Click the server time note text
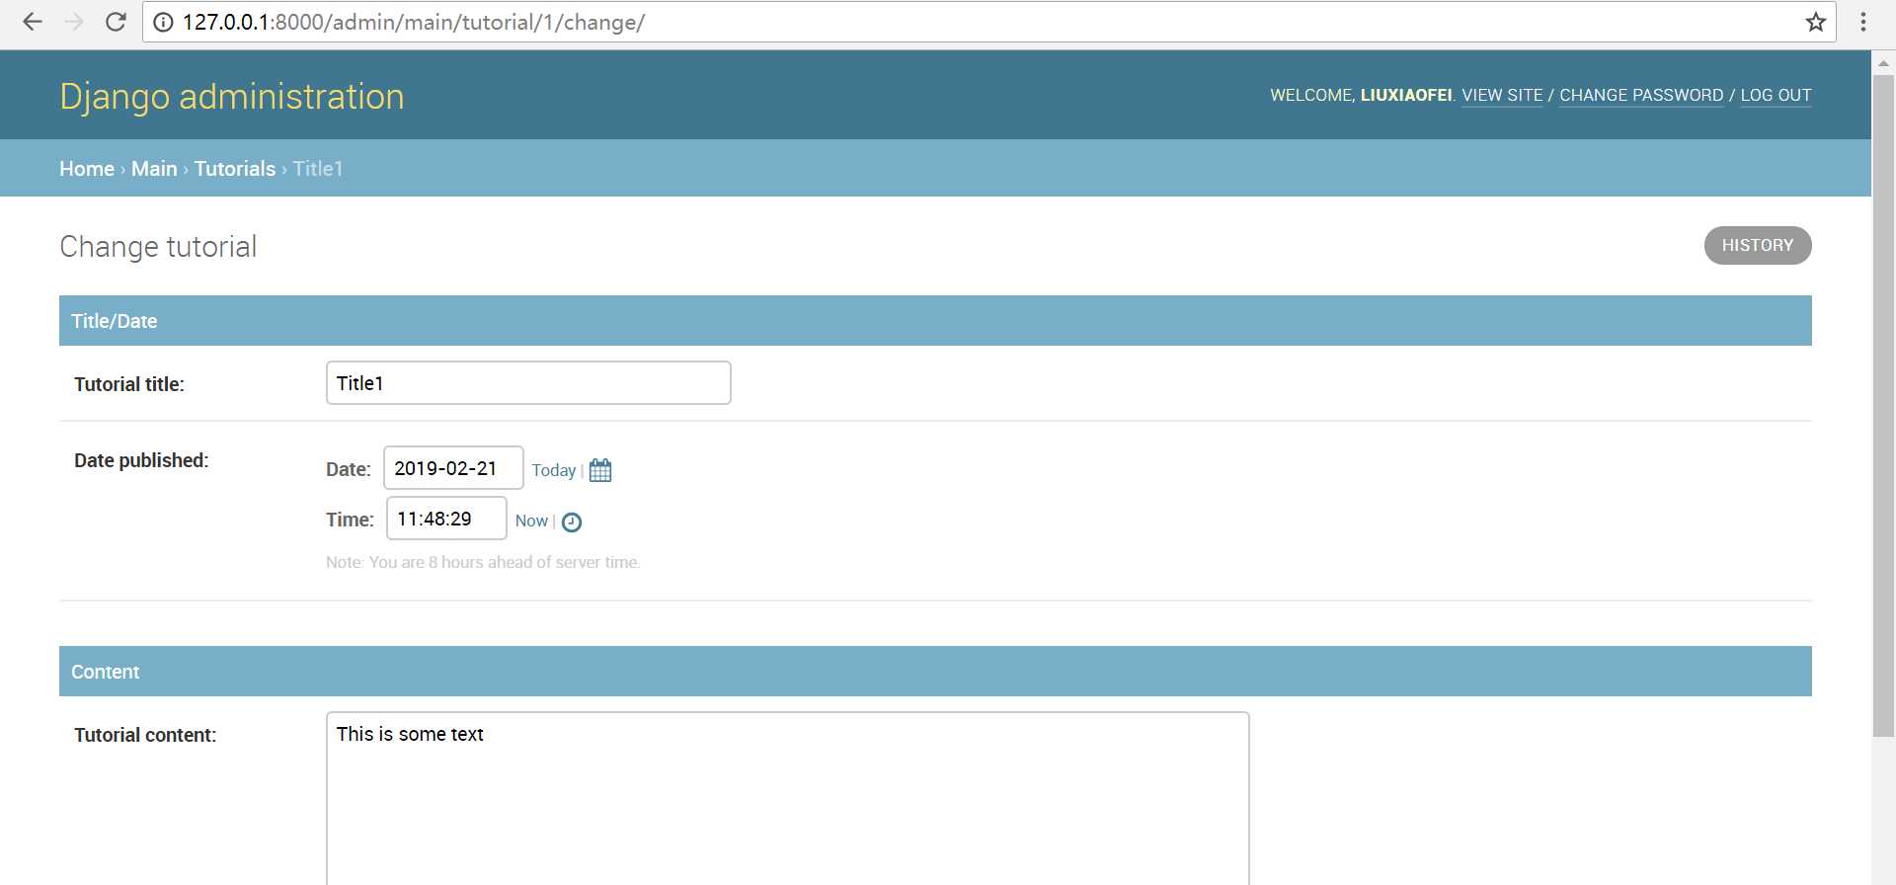Viewport: 1896px width, 885px height. [483, 562]
